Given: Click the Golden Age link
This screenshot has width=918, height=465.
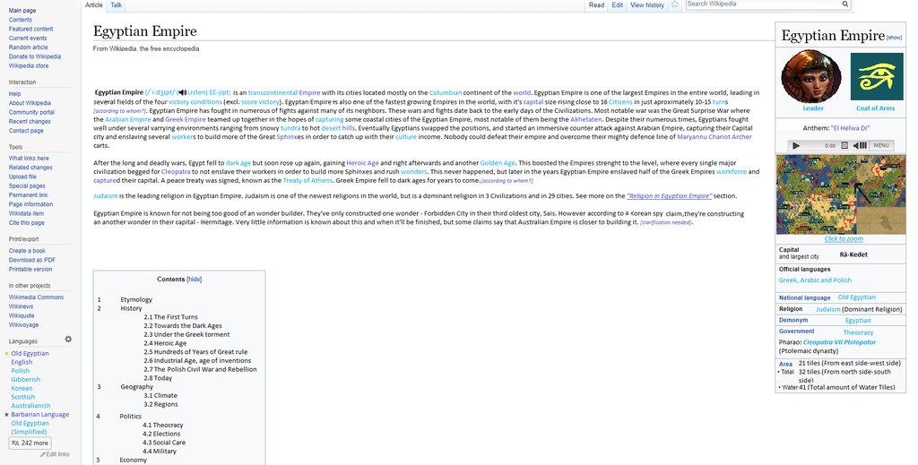Looking at the screenshot, I should [x=498, y=163].
